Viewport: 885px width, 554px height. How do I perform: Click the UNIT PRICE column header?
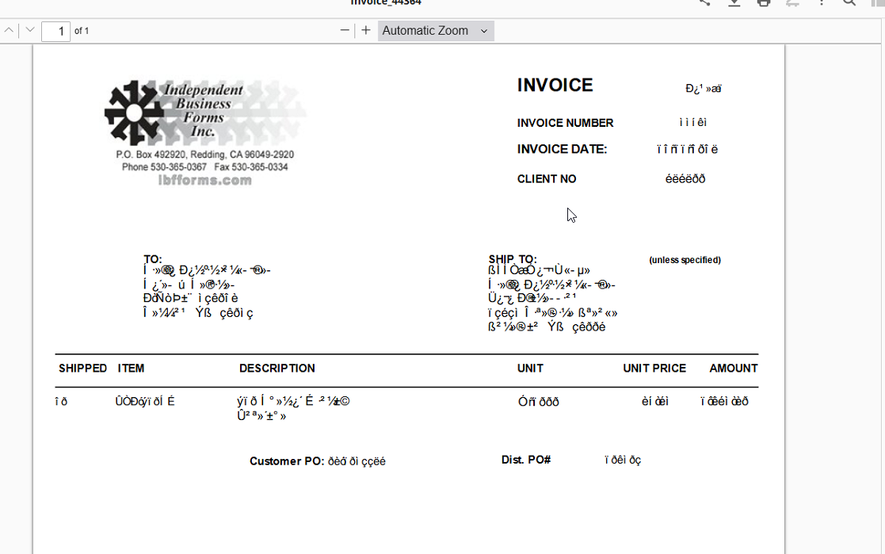point(654,369)
